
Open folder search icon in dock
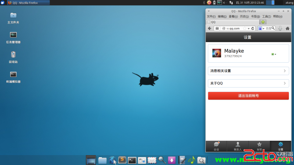pos(201,160)
